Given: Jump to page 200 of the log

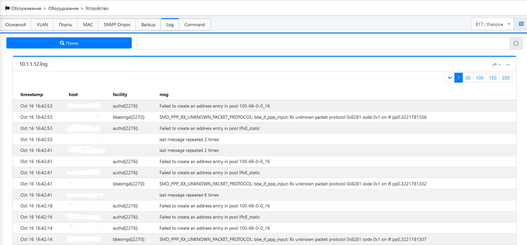Looking at the screenshot, I should [x=506, y=78].
